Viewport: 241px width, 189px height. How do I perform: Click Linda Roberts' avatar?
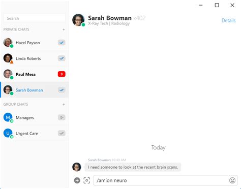8,58
